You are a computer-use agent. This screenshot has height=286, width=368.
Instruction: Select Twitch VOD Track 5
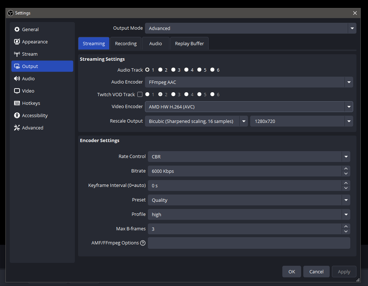pos(199,94)
